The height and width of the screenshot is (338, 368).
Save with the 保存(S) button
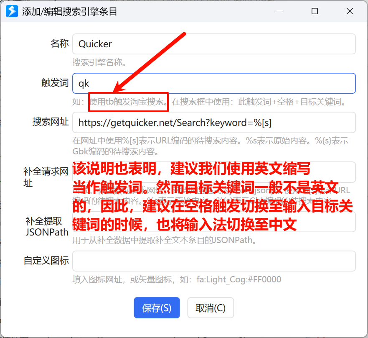157,308
